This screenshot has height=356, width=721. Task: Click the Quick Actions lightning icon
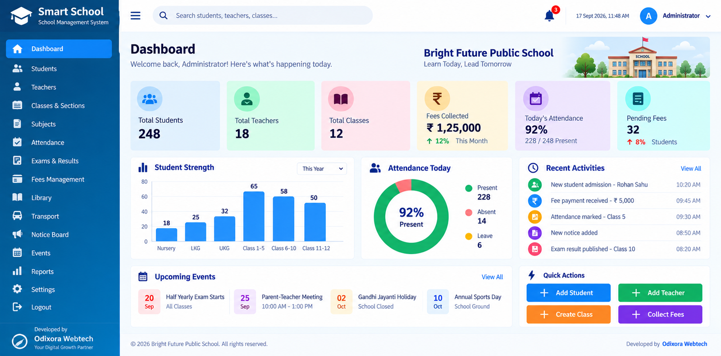click(x=532, y=275)
